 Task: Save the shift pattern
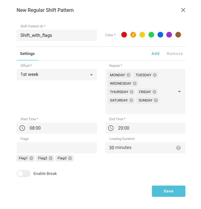coord(168,191)
